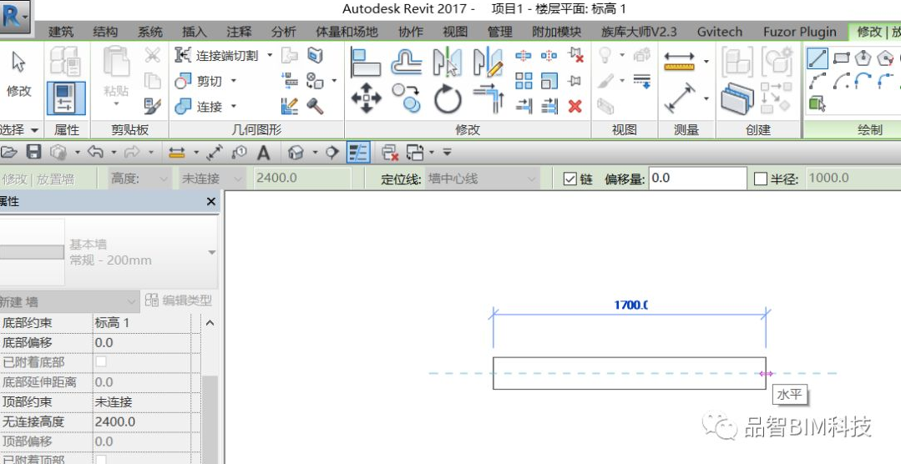
Task: Toggle the 属性 properties palette button
Action: point(66,98)
